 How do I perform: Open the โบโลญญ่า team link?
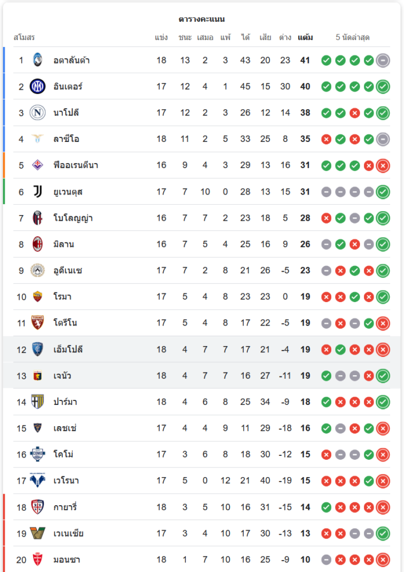[x=73, y=218]
